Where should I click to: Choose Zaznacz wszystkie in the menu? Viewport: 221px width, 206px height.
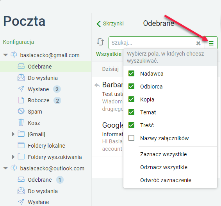(x=163, y=154)
